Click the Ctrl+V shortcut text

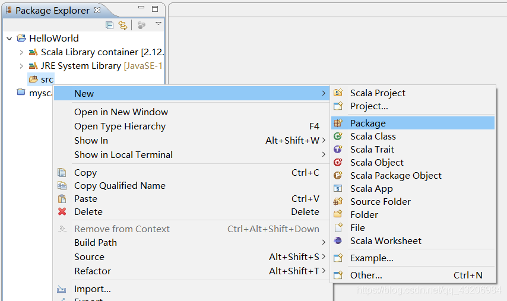(x=305, y=198)
